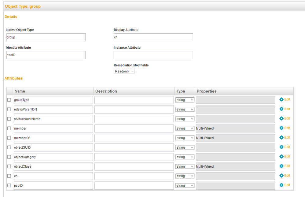Click the Native Object Type field

[46, 37]
